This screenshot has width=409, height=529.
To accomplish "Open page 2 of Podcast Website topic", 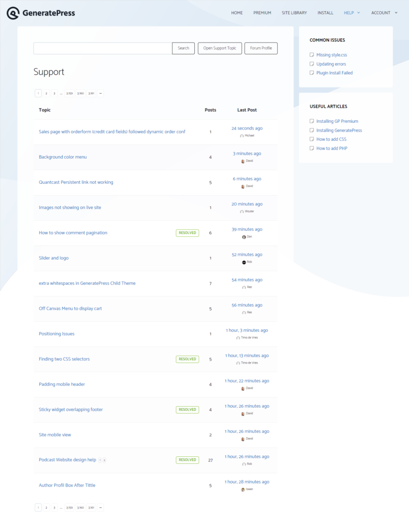I will pyautogui.click(x=104, y=460).
